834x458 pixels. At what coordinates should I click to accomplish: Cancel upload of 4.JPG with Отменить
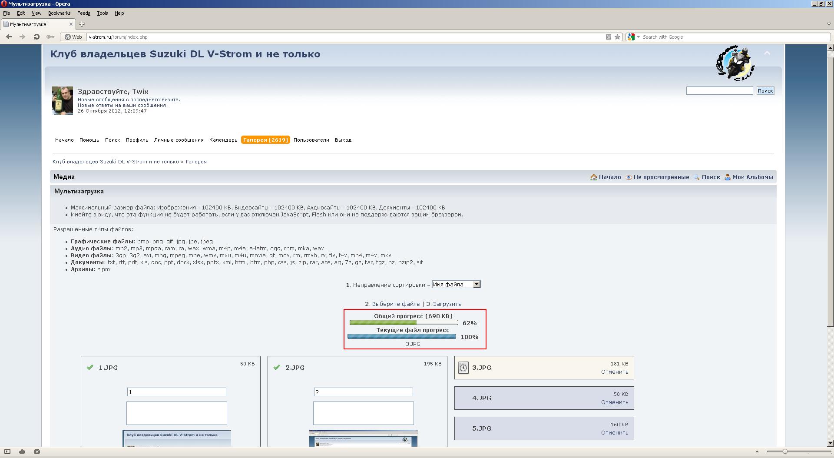click(x=615, y=402)
